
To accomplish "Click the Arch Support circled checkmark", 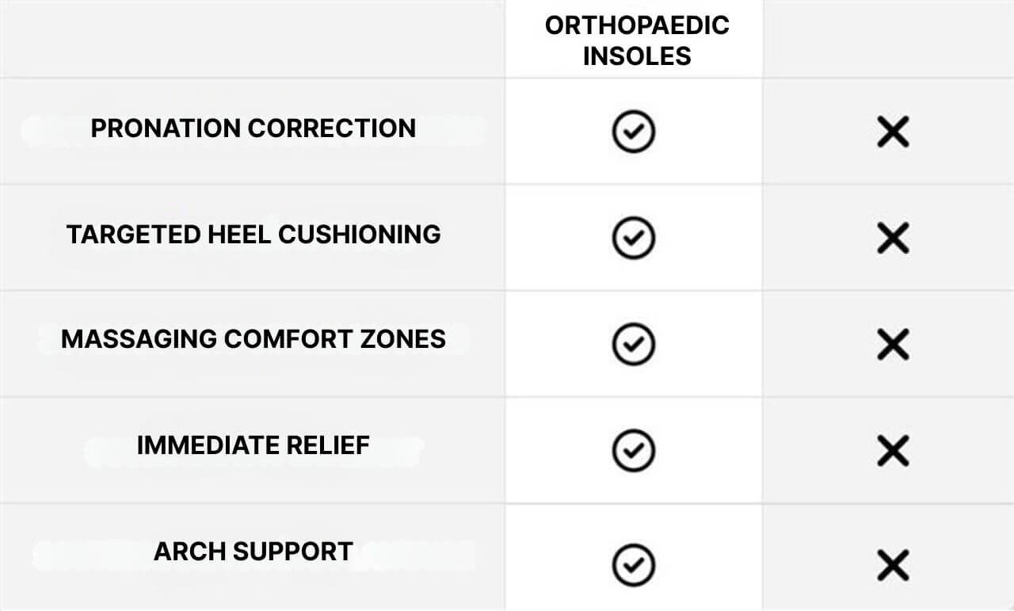I will [x=633, y=565].
